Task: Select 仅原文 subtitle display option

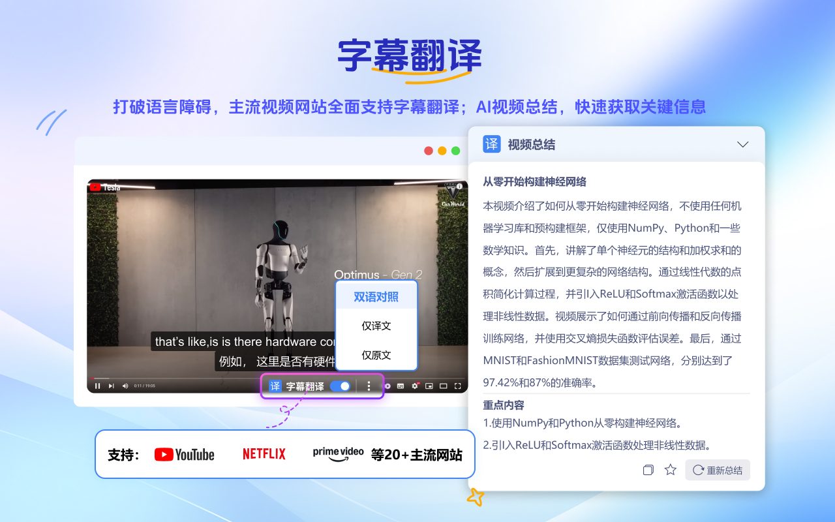Action: pos(376,355)
